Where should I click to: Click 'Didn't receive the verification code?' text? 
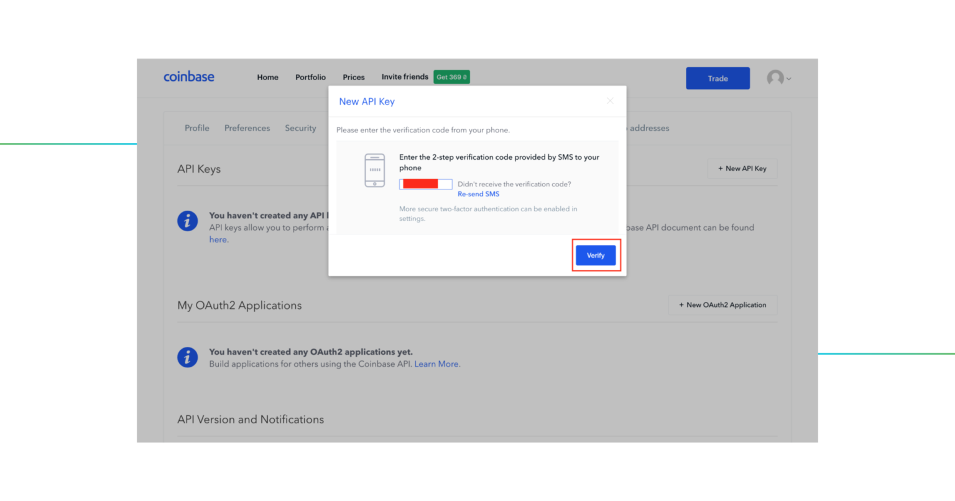click(514, 184)
